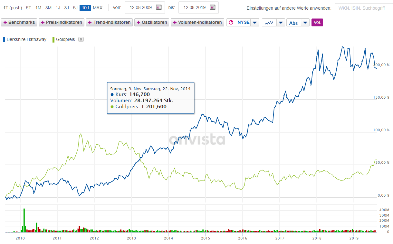Switch to the MAX timeframe

click(x=98, y=8)
